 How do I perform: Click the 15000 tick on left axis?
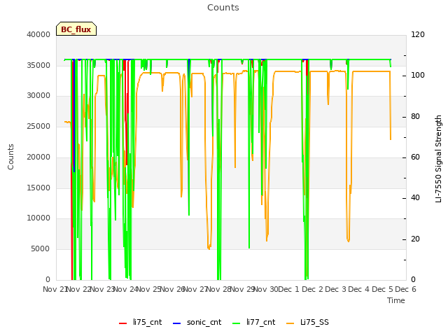pyautogui.click(x=38, y=188)
